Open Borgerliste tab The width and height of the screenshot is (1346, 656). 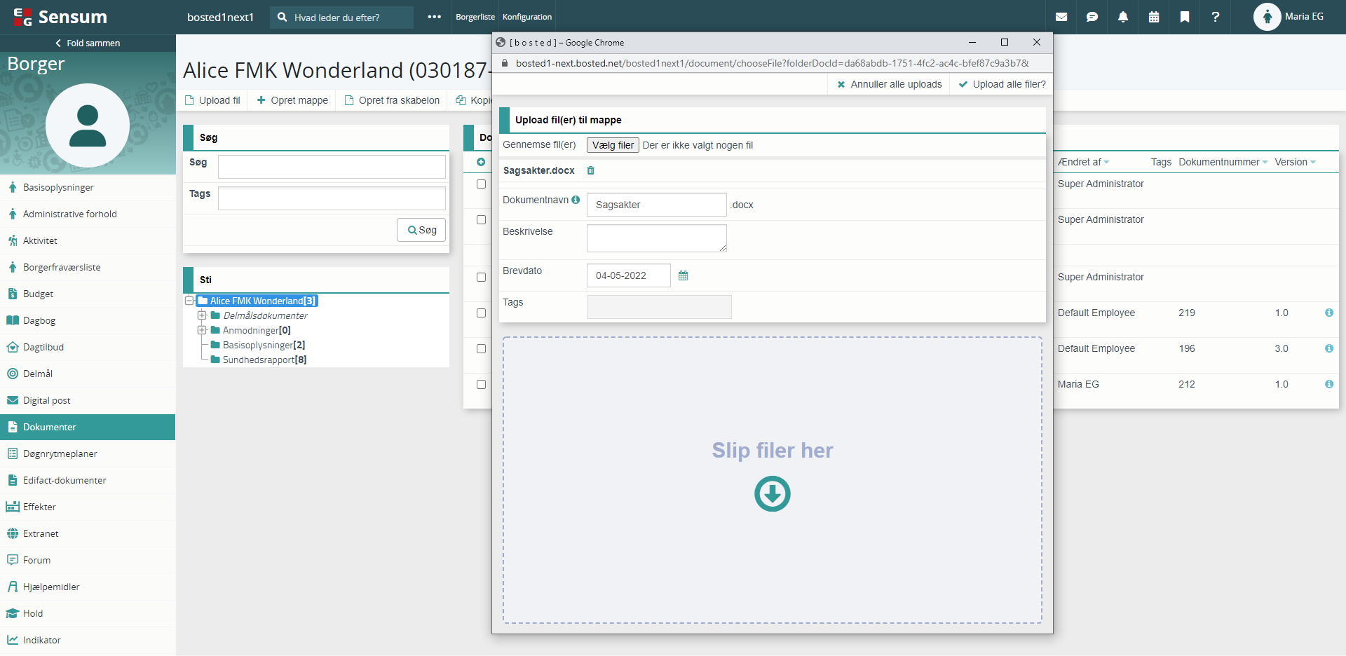475,17
